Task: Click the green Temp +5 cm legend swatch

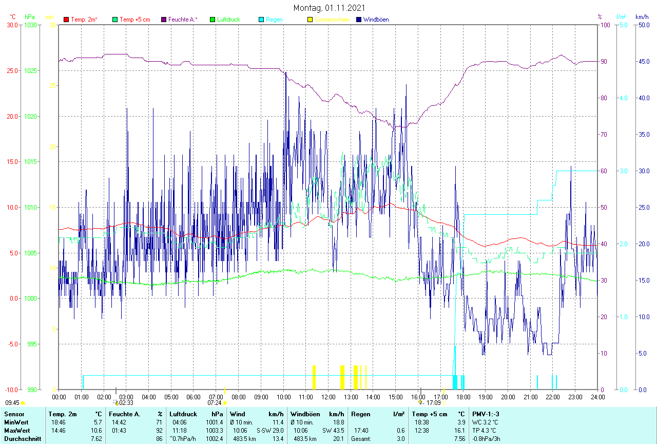Action: tap(115, 20)
